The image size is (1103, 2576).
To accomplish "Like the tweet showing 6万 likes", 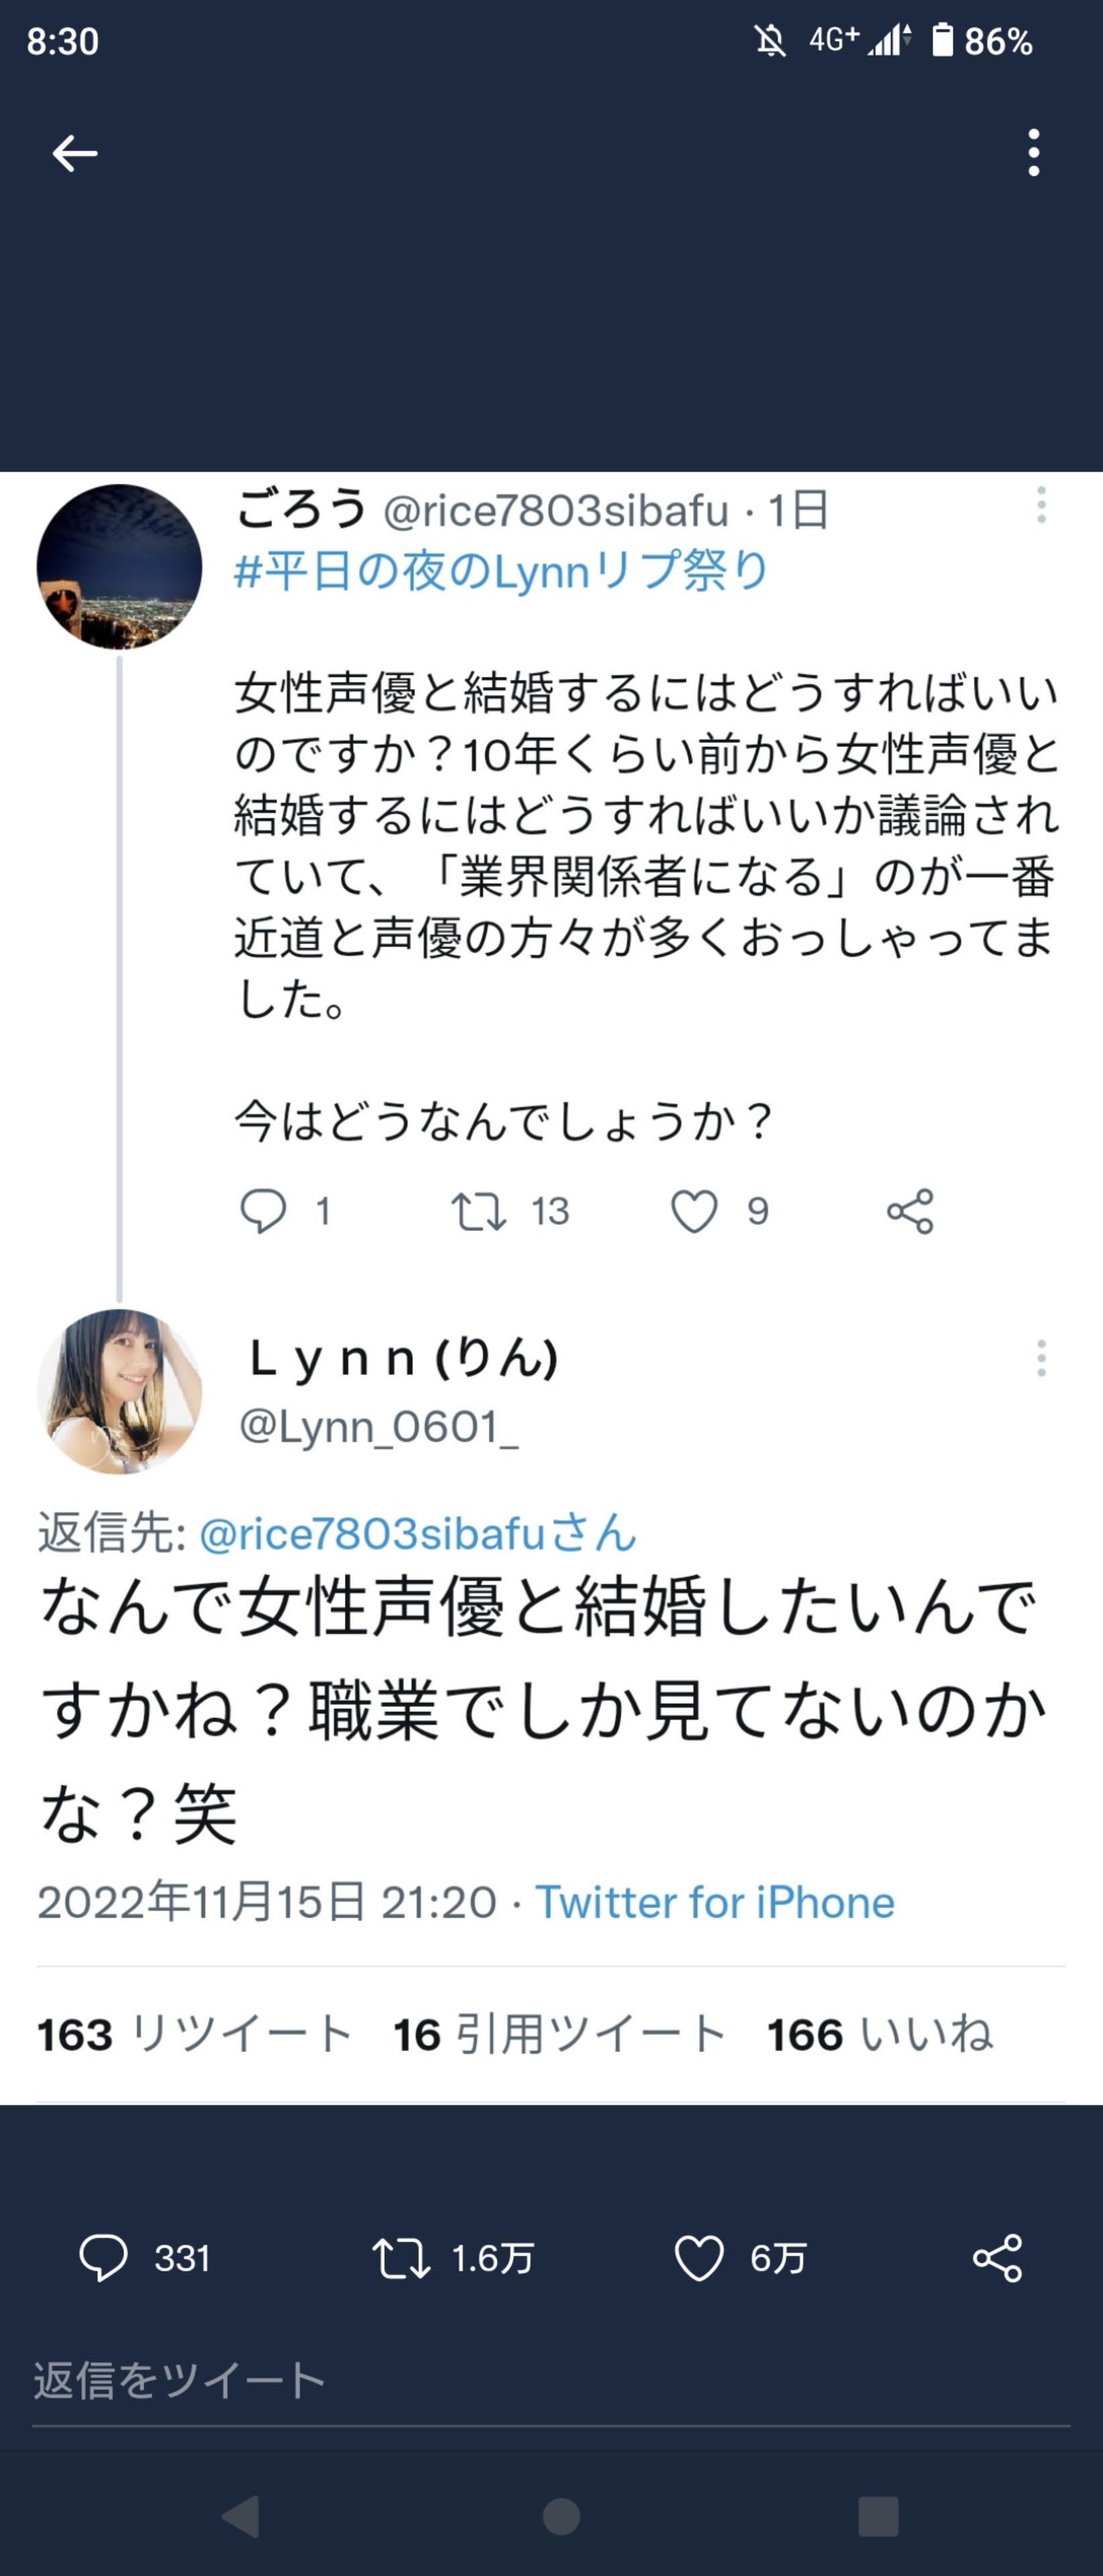I will [699, 2258].
